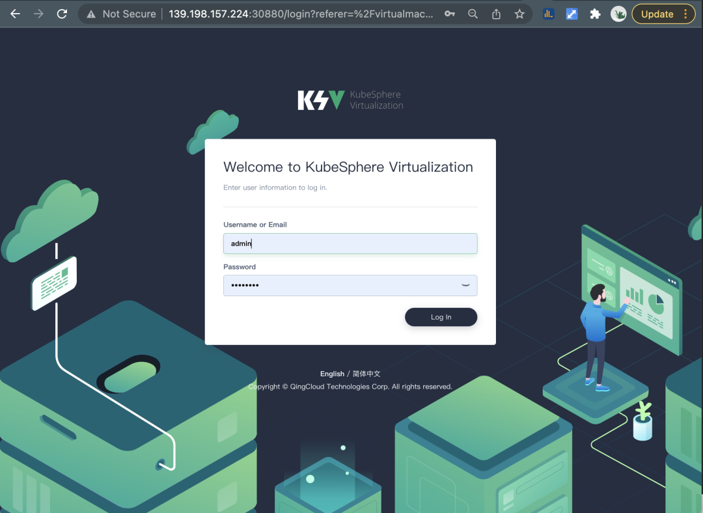703x513 pixels.
Task: Click the browser forward arrow
Action: [x=38, y=14]
